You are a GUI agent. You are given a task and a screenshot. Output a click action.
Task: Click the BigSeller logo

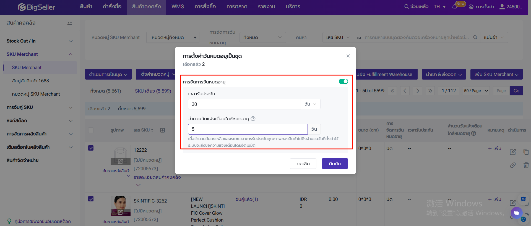pyautogui.click(x=36, y=7)
